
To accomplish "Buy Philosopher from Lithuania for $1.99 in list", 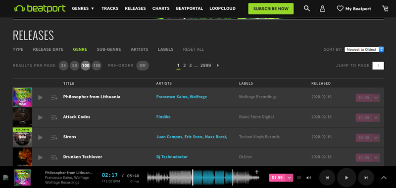I will click(364, 98).
